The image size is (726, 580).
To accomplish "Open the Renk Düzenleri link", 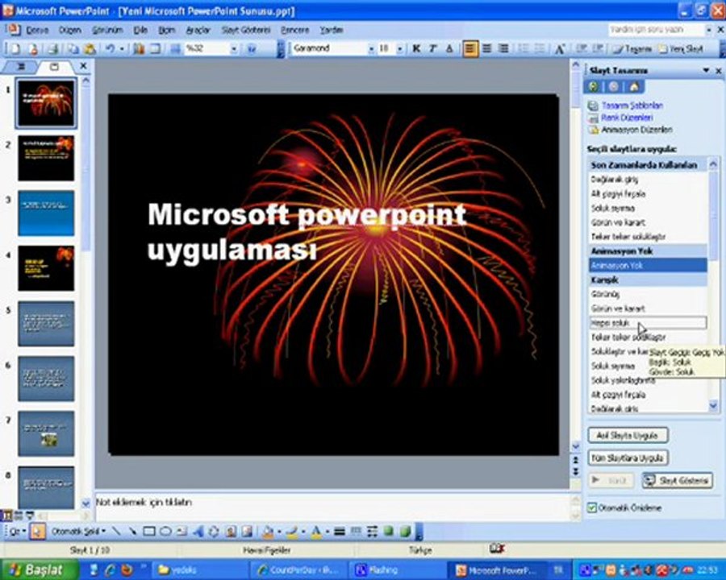I will coord(627,118).
